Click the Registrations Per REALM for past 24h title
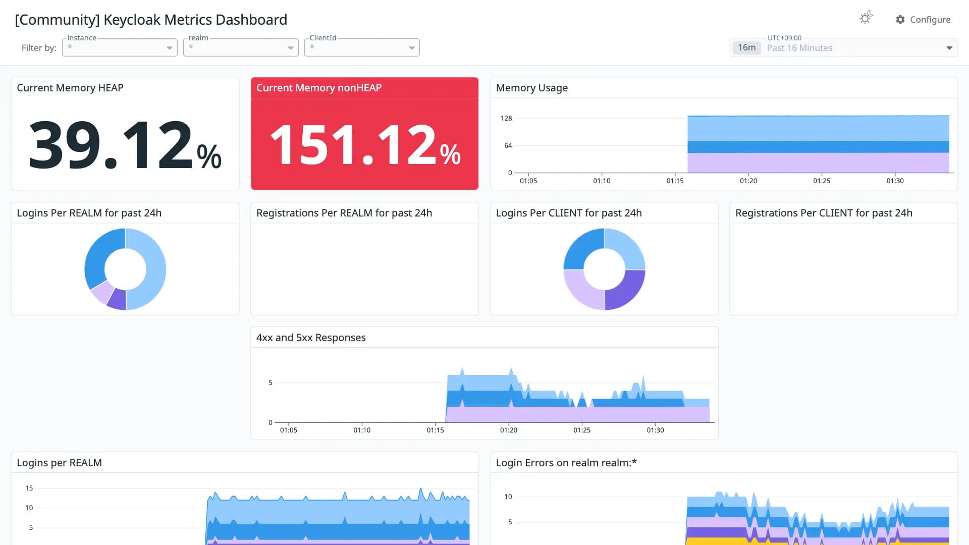The height and width of the screenshot is (545, 969). click(x=344, y=213)
